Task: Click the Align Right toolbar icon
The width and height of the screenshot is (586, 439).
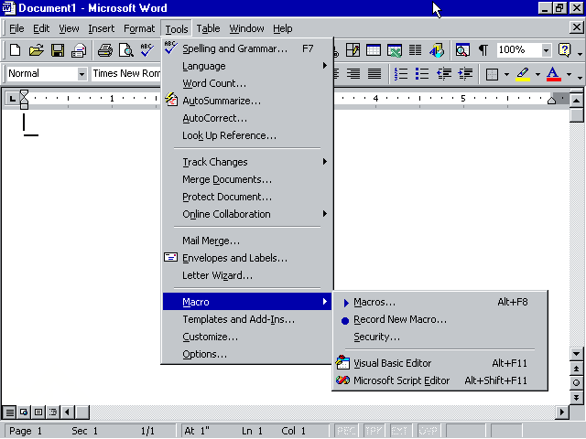Action: (x=353, y=73)
